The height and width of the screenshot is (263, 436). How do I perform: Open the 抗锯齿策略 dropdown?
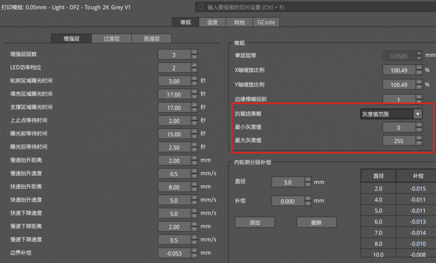(391, 114)
